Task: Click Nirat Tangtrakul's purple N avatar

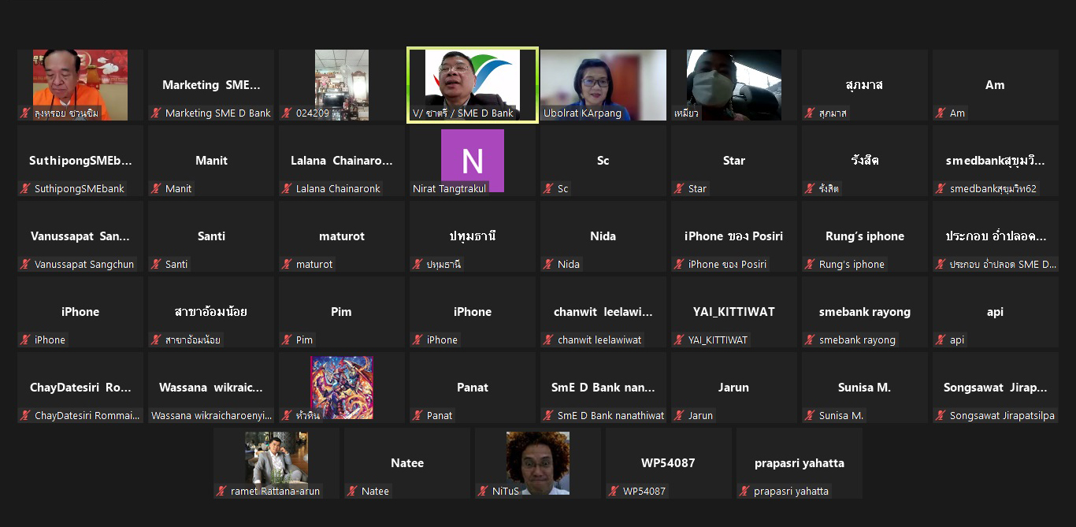Action: (x=473, y=161)
